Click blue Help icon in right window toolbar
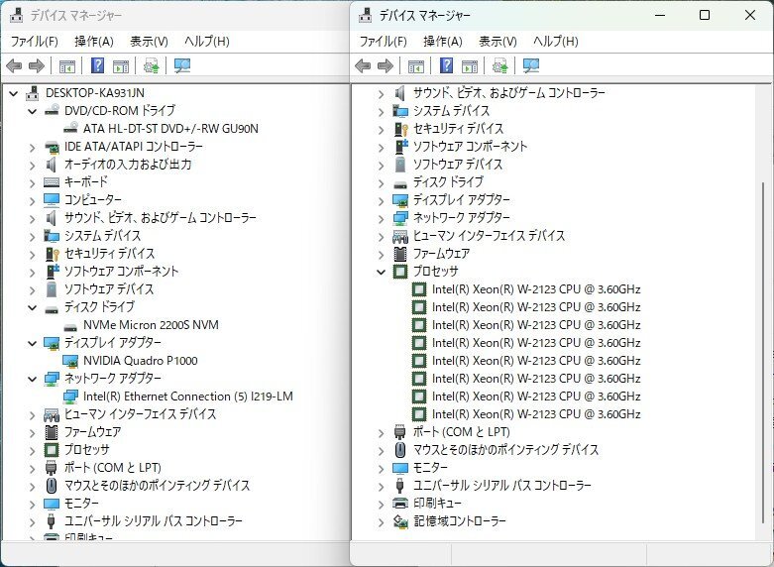774x567 pixels. [446, 65]
